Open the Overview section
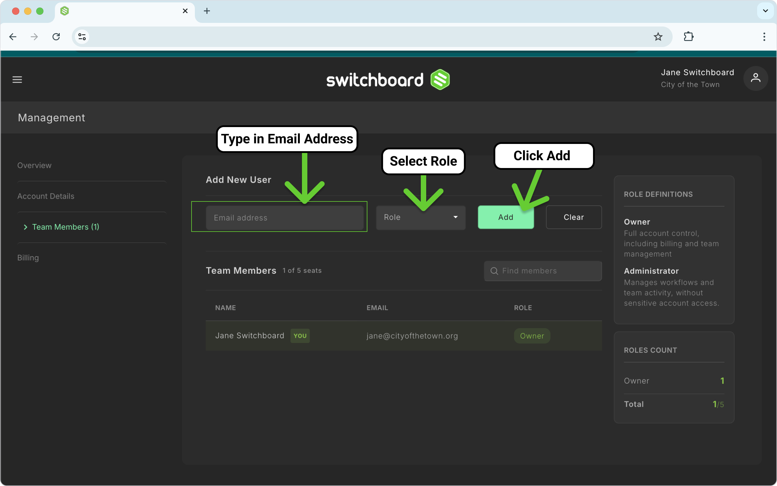 click(34, 165)
